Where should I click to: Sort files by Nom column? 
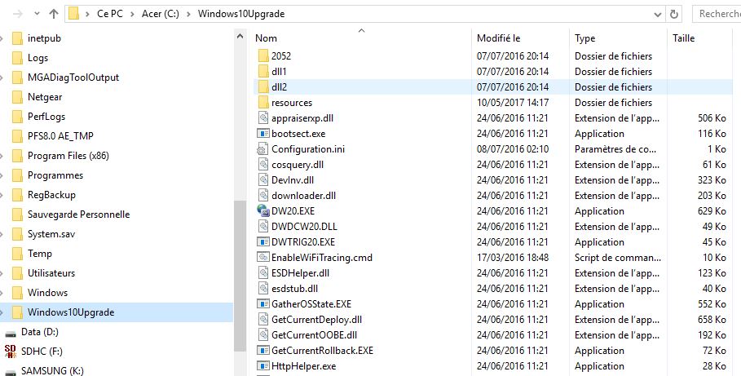(266, 38)
